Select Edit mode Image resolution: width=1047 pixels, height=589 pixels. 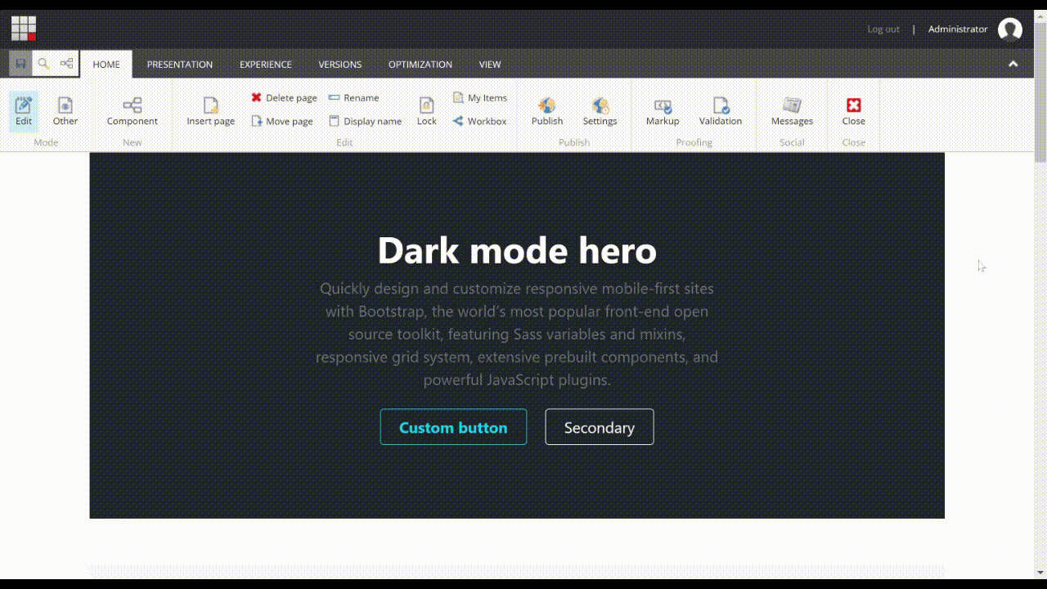[24, 111]
